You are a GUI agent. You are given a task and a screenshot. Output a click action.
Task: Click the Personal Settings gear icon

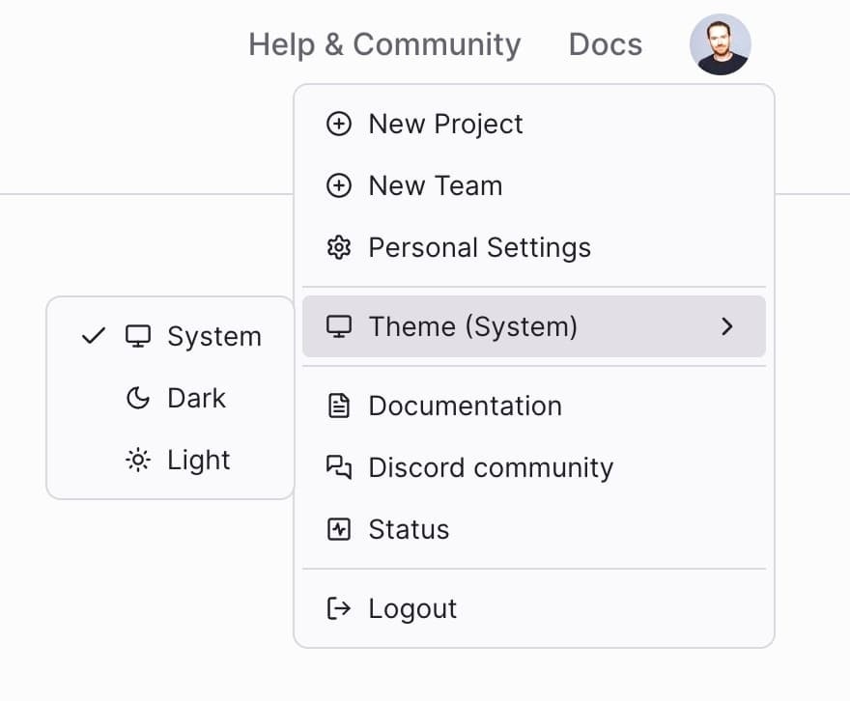(x=339, y=247)
